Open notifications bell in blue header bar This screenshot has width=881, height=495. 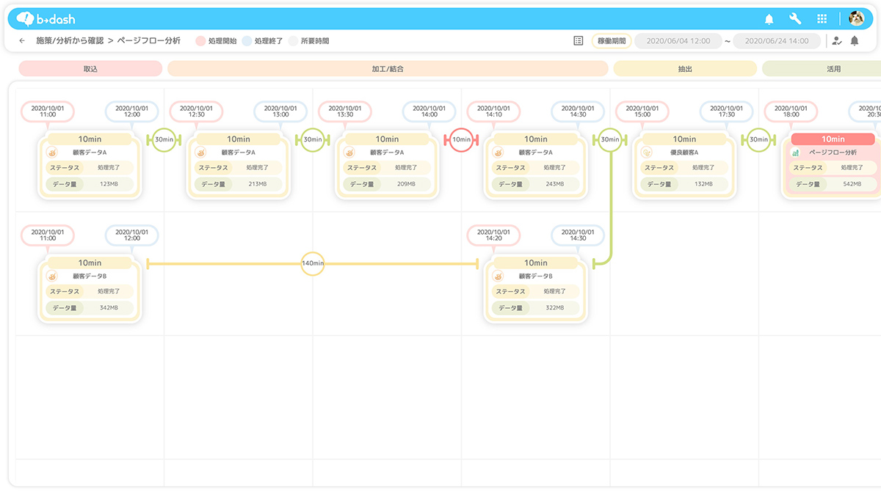(x=769, y=19)
